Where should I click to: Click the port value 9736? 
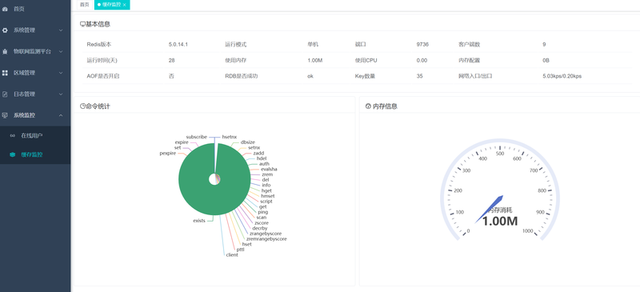(422, 44)
